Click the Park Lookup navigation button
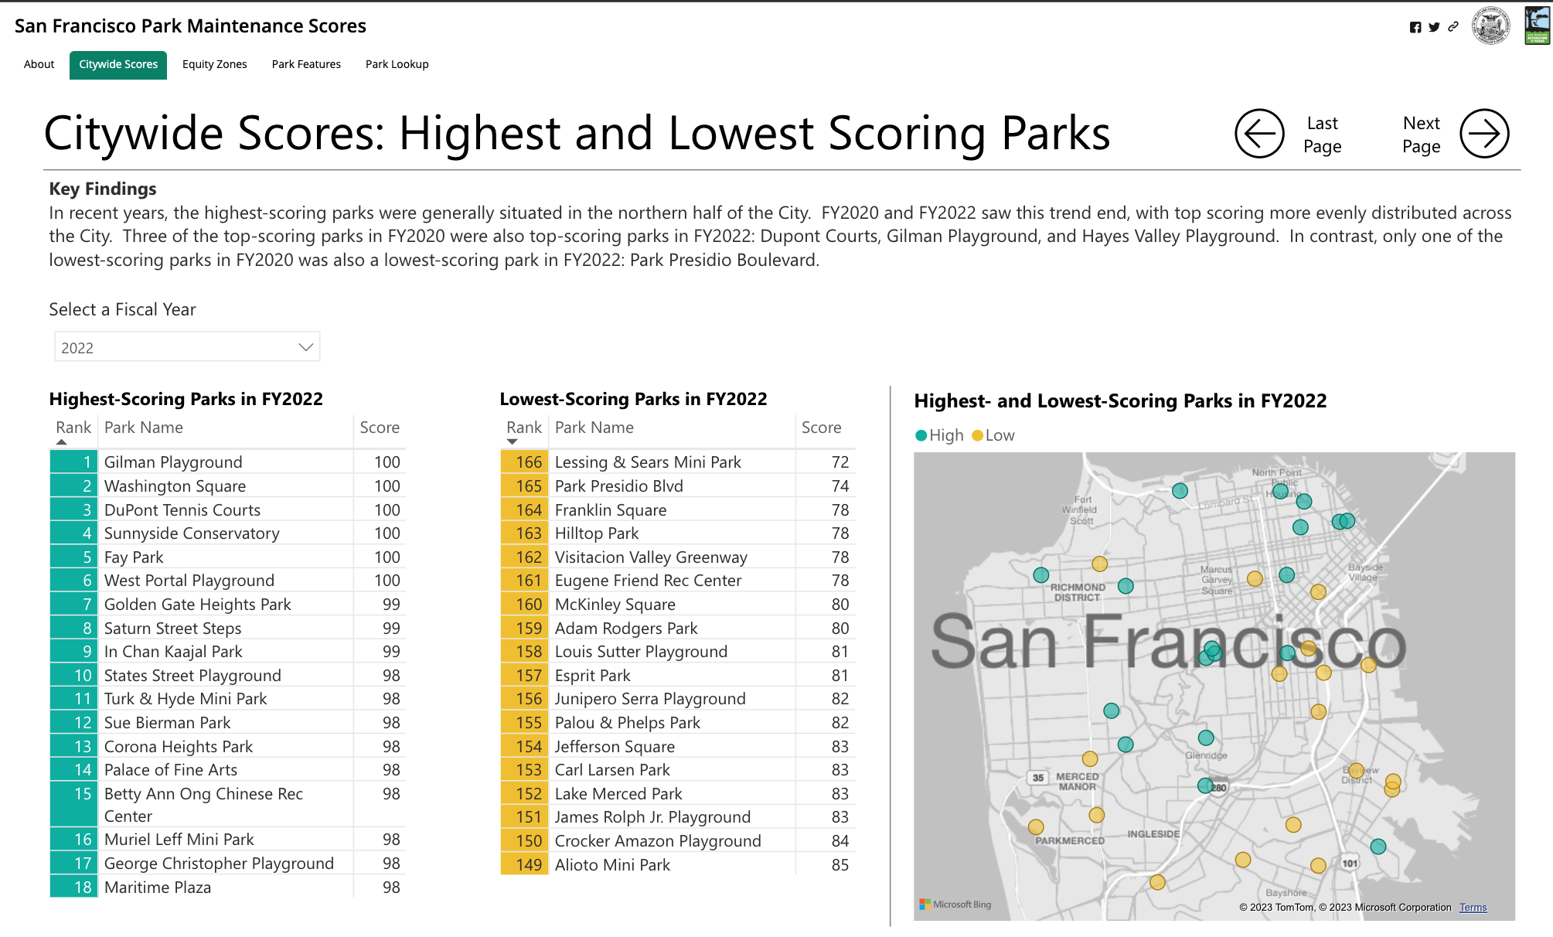Image resolution: width=1553 pixels, height=937 pixels. point(397,64)
